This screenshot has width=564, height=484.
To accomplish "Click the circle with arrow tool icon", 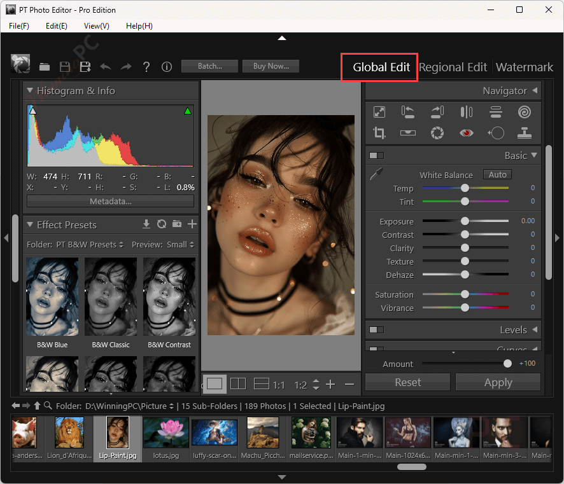I will [x=496, y=133].
